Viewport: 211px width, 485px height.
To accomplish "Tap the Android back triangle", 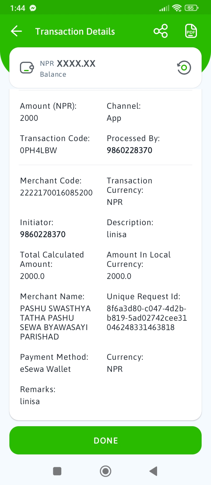I will 153,471.
